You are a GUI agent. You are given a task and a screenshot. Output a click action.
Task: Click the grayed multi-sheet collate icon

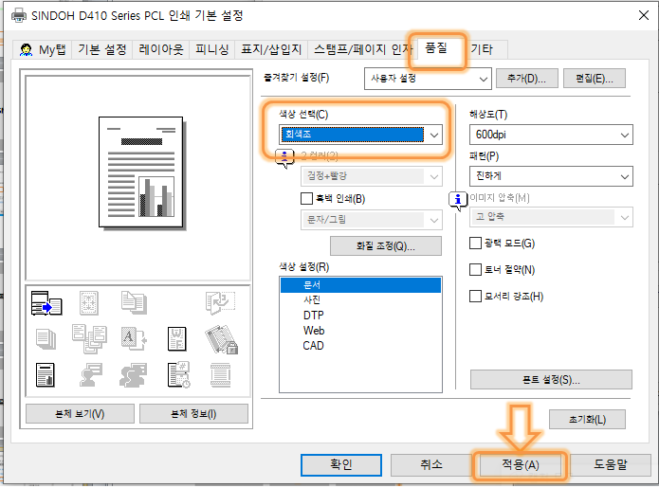pos(89,338)
